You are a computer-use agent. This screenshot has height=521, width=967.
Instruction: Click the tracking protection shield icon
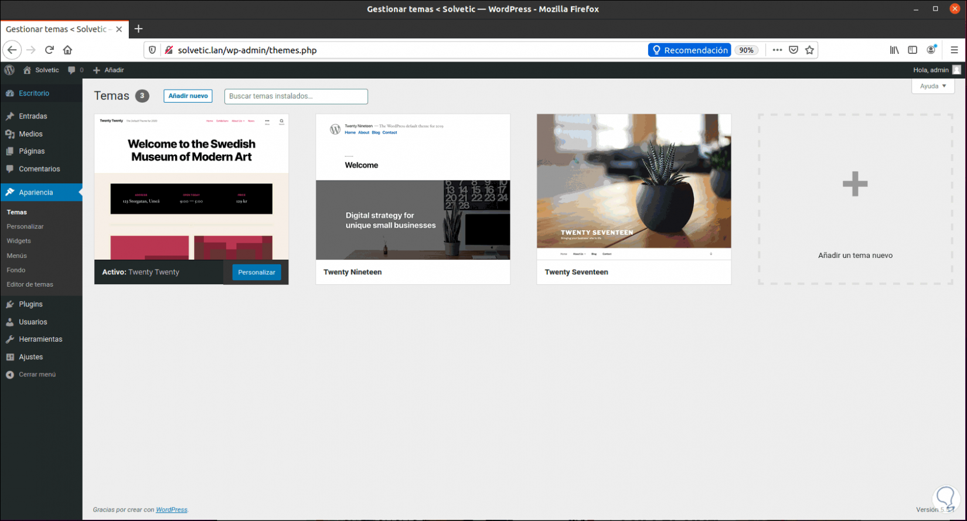point(152,50)
